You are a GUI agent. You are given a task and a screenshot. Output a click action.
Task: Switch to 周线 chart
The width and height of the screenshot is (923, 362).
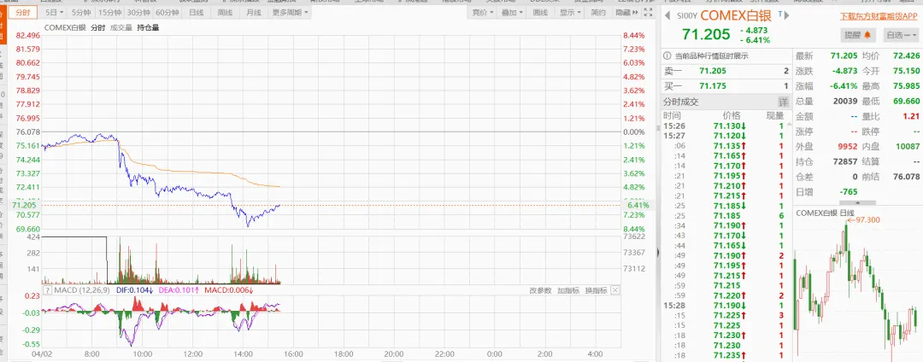[x=225, y=12]
